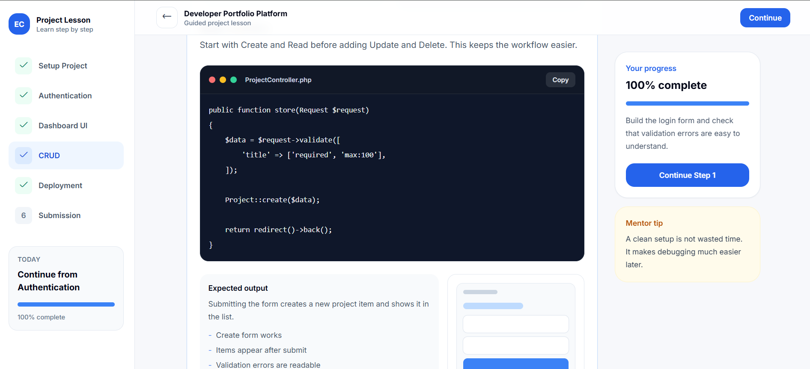
Task: Click the Project Lesson heading
Action: tap(63, 20)
